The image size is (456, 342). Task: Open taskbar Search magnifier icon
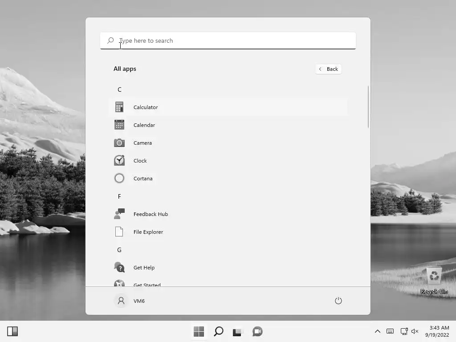(x=218, y=331)
